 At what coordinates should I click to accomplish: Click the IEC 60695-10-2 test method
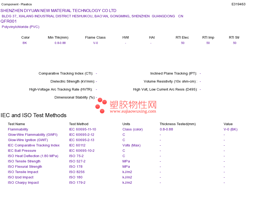(82, 150)
